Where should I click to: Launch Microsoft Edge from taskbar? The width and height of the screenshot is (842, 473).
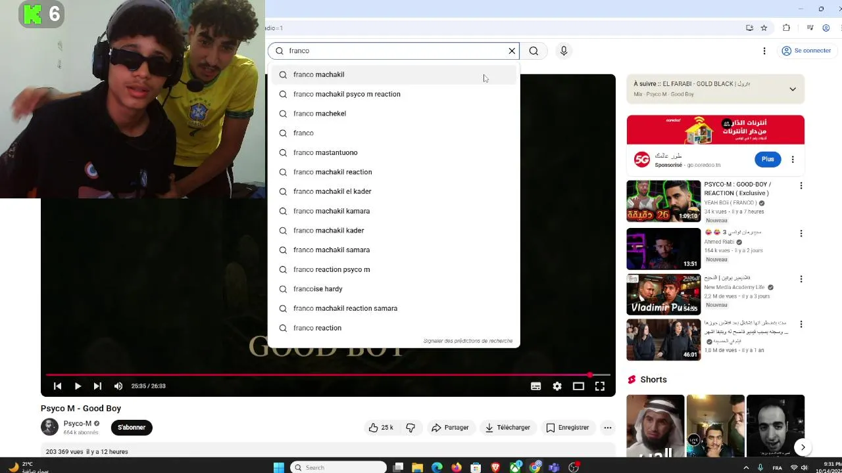[437, 467]
